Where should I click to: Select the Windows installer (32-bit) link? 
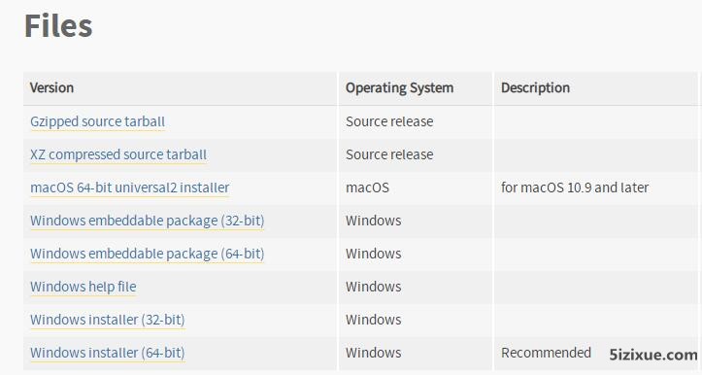(108, 320)
